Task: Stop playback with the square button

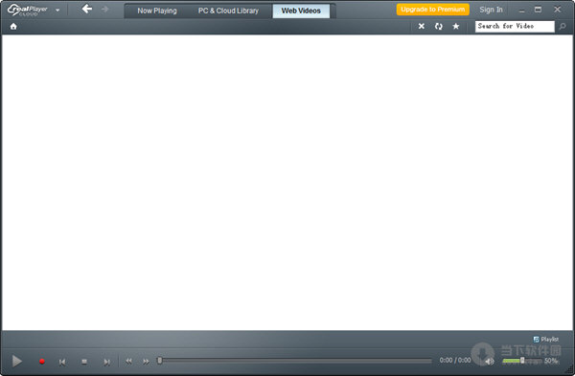Action: (84, 362)
